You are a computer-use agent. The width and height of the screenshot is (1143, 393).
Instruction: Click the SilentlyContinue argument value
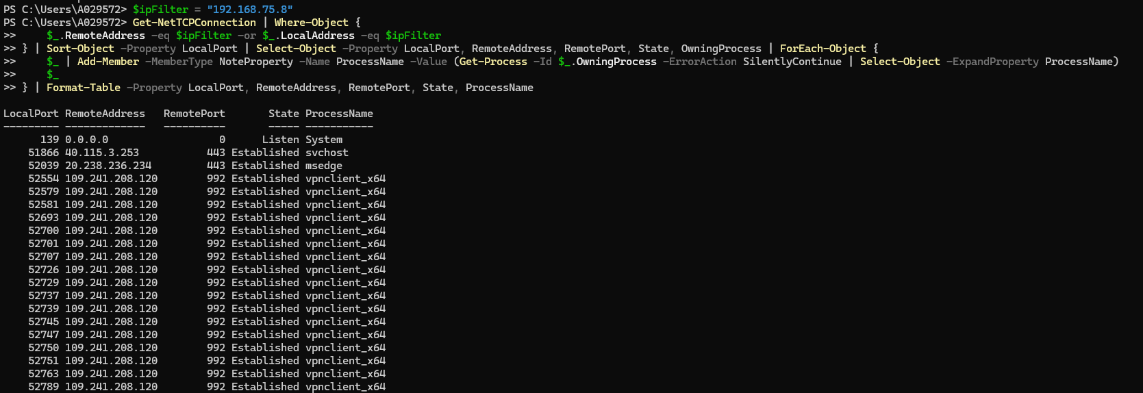tap(792, 62)
